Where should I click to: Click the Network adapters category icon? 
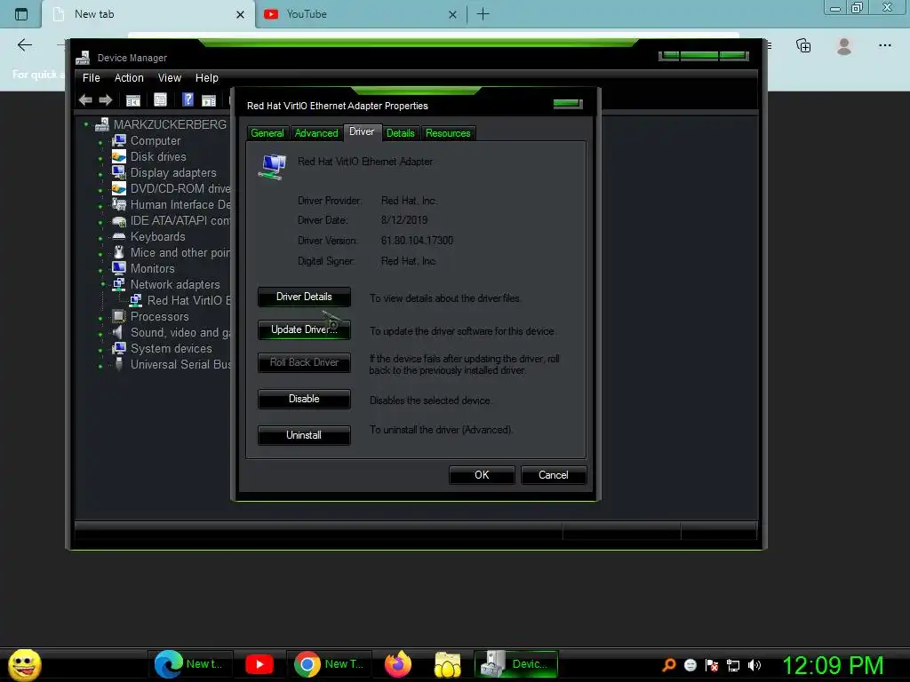pyautogui.click(x=119, y=284)
